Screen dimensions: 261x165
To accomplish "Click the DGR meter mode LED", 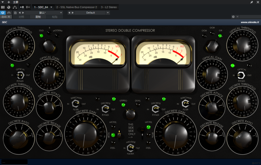I will click(212, 33).
